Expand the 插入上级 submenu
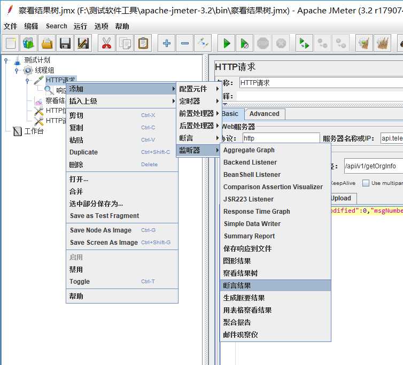The height and width of the screenshot is (365, 403). 121,102
